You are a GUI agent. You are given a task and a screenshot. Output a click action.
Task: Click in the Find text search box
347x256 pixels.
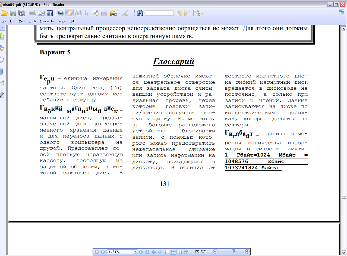159,13
